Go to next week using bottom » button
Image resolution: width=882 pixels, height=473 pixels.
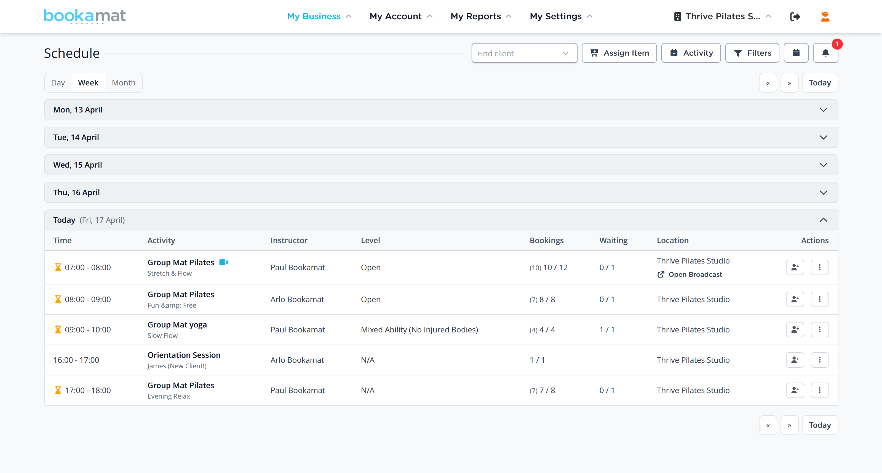tap(790, 425)
